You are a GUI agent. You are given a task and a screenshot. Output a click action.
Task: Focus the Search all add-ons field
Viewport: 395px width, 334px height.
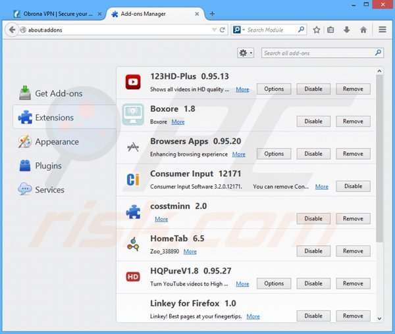pyautogui.click(x=323, y=53)
